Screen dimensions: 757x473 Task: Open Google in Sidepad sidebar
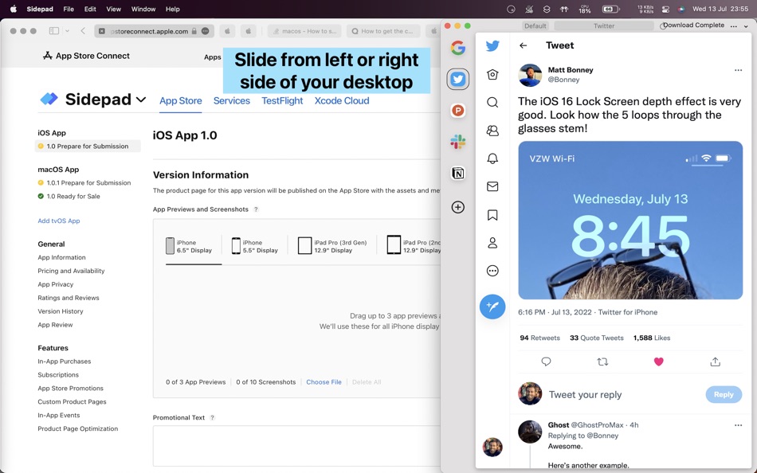tap(457, 47)
